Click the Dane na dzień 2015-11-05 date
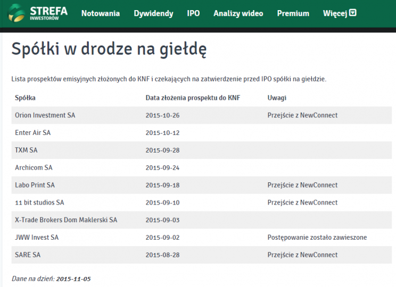The image size is (396, 287). tap(73, 278)
